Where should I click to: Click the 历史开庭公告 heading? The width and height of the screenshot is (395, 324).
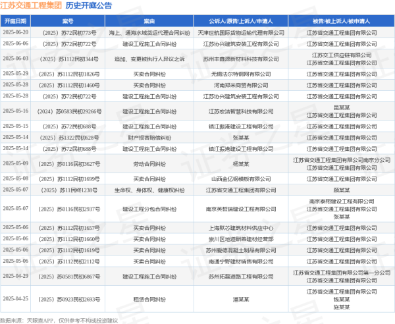[89, 5]
